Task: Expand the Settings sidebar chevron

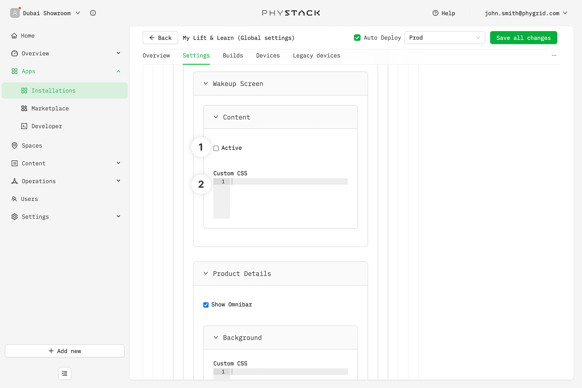Action: coord(118,216)
